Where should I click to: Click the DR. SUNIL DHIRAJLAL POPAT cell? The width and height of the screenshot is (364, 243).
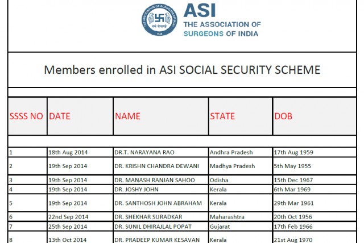point(152,226)
